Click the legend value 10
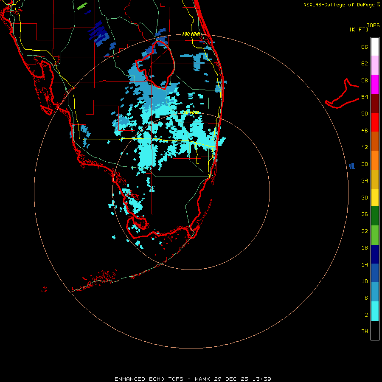 (x=365, y=281)
